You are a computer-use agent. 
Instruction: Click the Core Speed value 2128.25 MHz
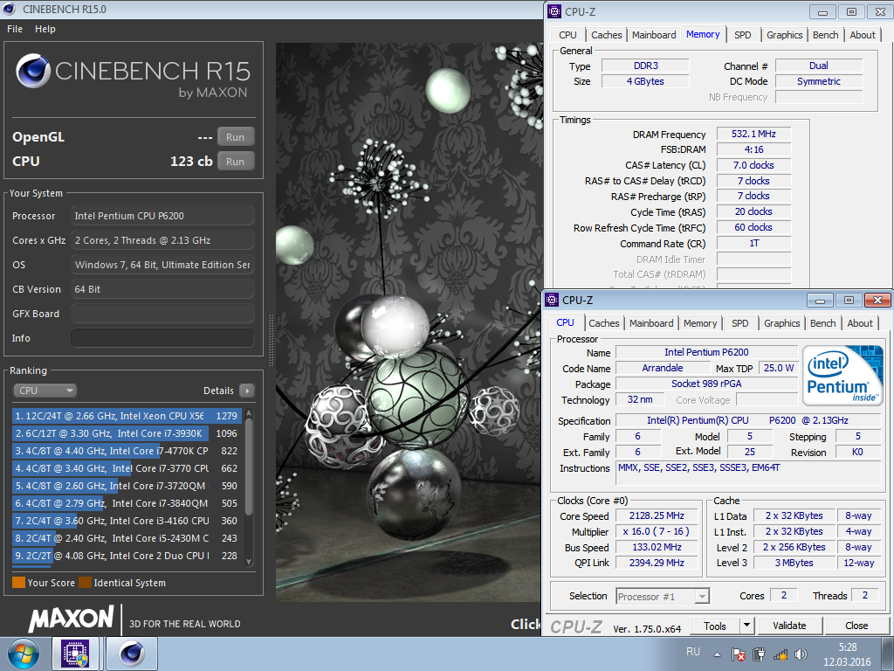click(657, 515)
